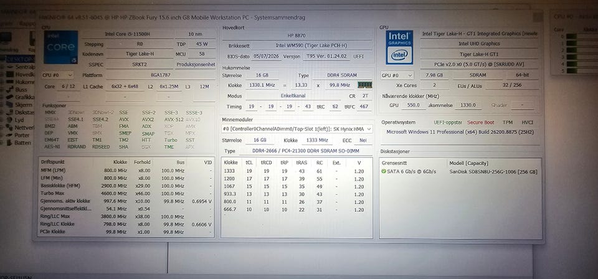Close the Systemsammendrag window
This screenshot has height=279, width=598.
[x=538, y=17]
